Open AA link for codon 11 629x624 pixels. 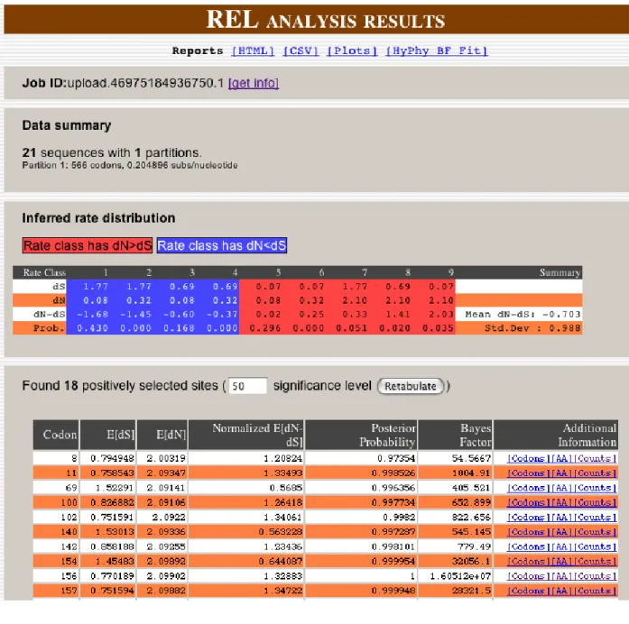click(561, 473)
